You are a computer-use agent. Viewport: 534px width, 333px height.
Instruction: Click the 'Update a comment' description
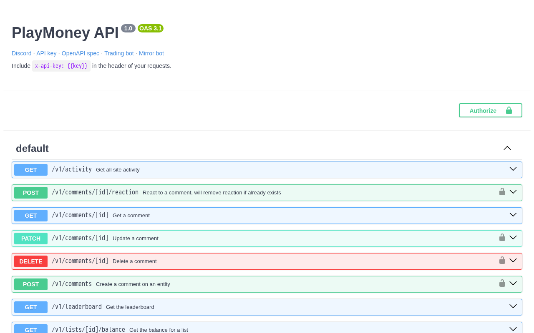point(136,239)
